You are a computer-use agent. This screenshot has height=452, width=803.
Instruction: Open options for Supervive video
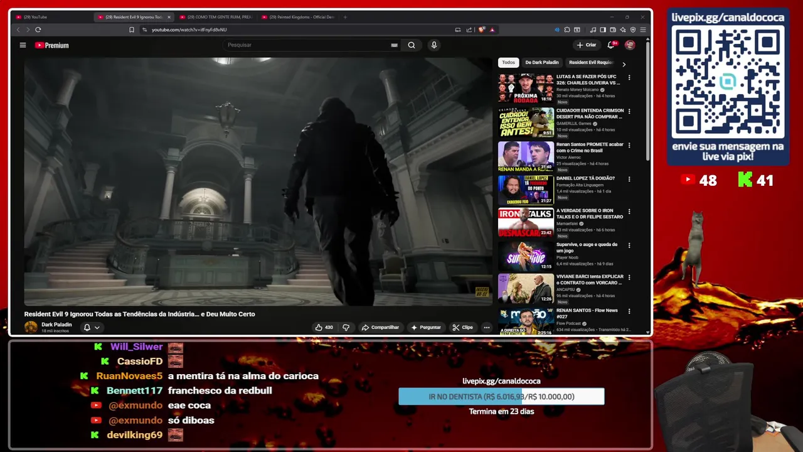pos(629,245)
